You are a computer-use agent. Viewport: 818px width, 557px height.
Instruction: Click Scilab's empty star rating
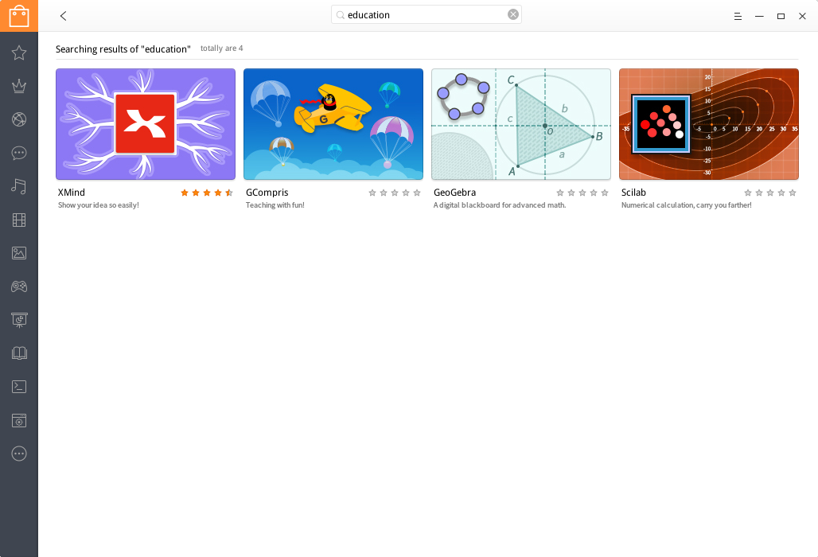(x=770, y=193)
